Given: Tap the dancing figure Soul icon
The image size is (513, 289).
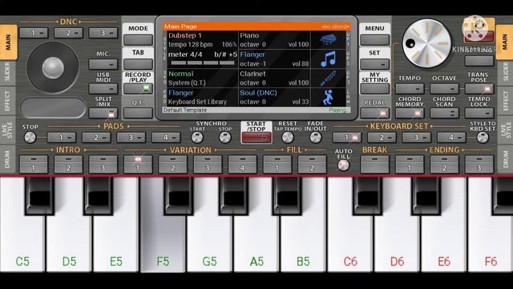Looking at the screenshot, I should (x=328, y=97).
